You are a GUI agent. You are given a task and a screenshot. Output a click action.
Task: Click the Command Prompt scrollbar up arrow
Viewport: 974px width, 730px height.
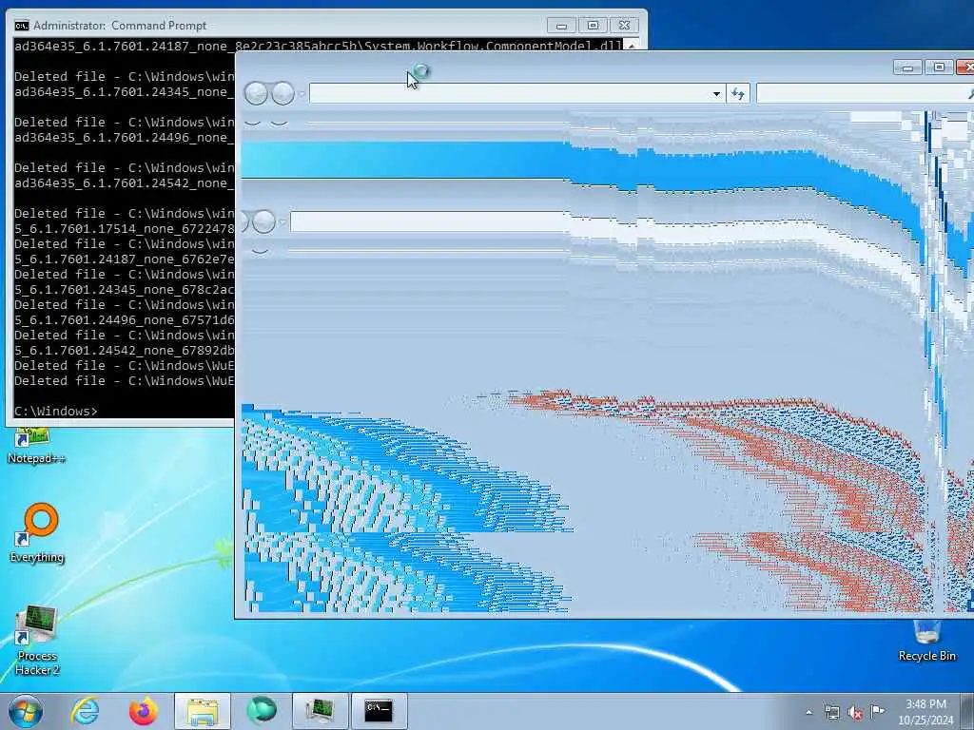(x=632, y=45)
